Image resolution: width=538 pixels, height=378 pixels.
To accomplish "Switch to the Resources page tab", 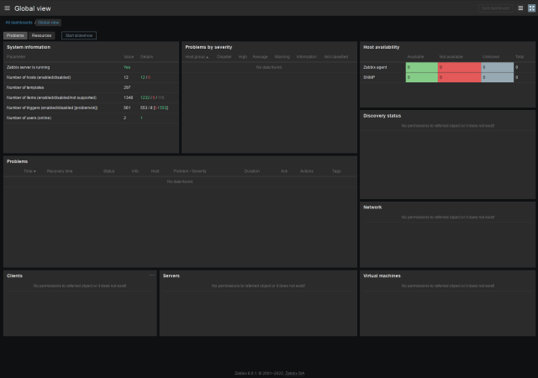I will (41, 35).
